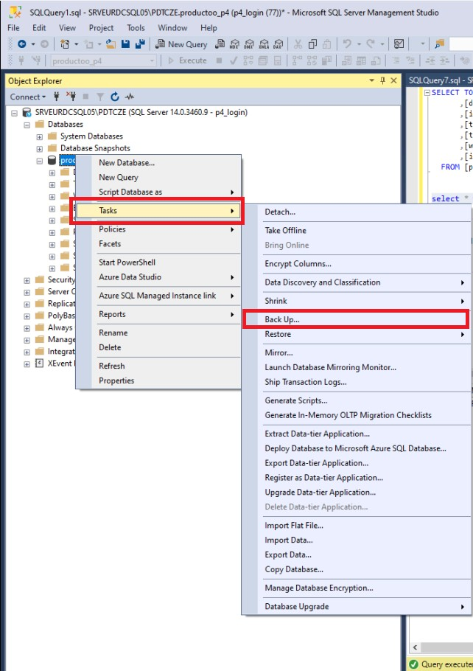Click the Refresh icon in Object Explorer
This screenshot has width=473, height=671.
coord(115,97)
